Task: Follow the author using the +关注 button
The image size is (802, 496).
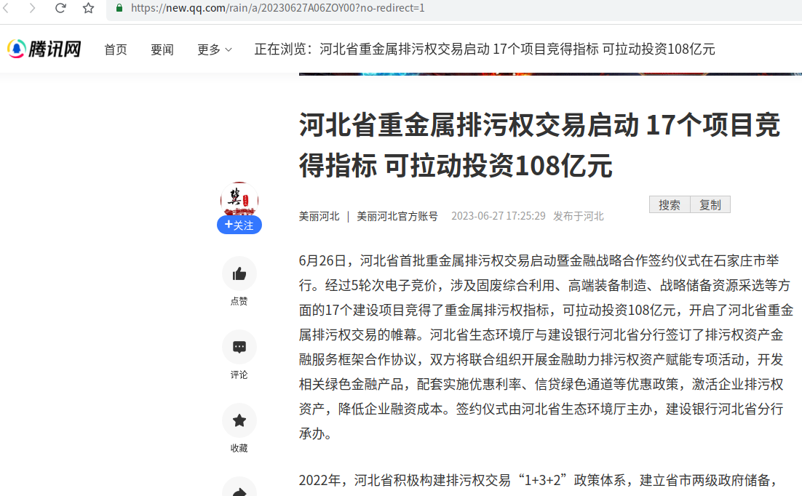Action: click(239, 225)
